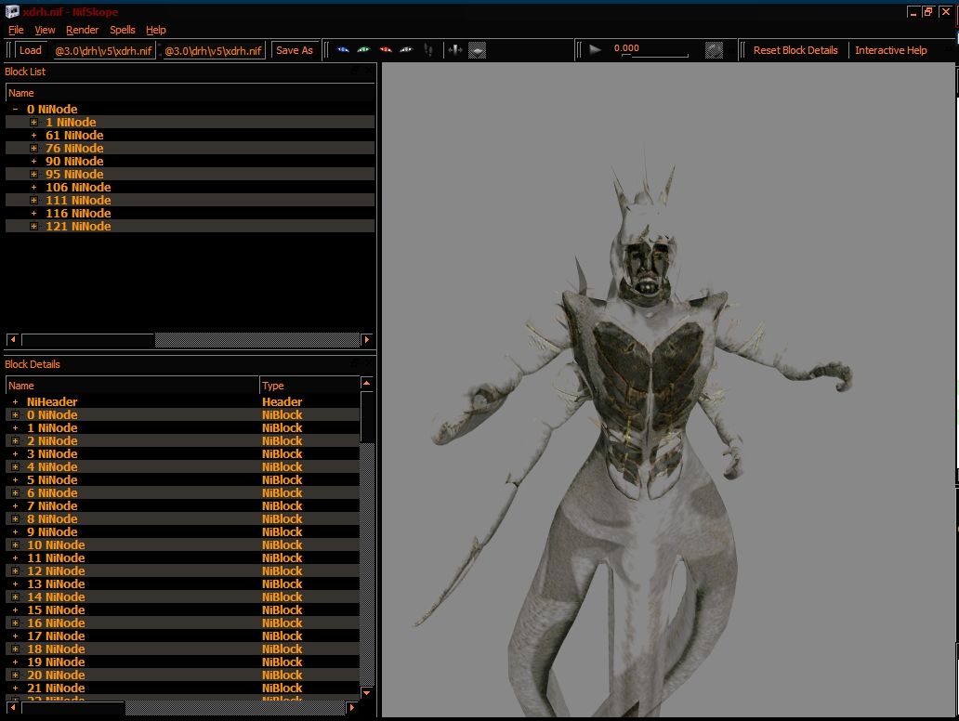Expand 61 NiNode in Block List
The height and width of the screenshot is (721, 959).
33,135
